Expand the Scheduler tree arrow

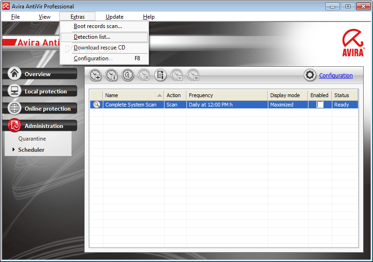tap(14, 149)
